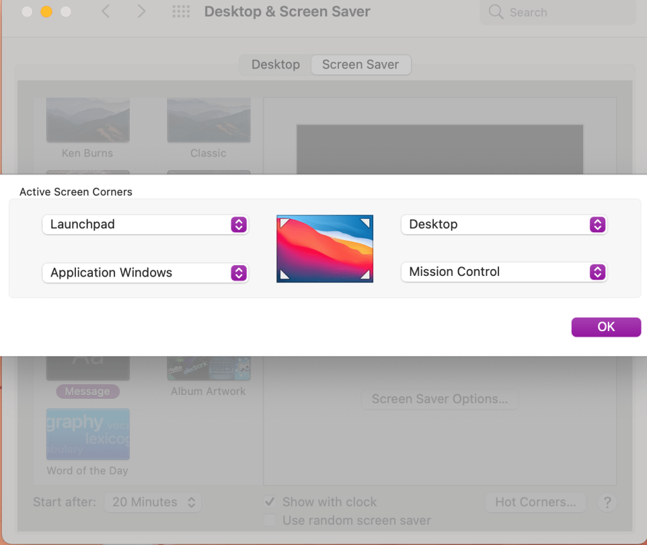This screenshot has height=545, width=647.
Task: Click the magnifying glass search icon
Action: (x=496, y=12)
